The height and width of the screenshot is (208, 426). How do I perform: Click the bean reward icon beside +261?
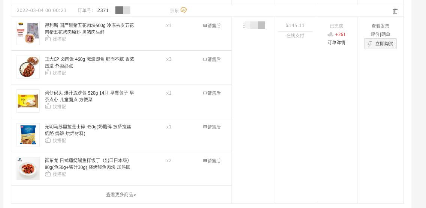click(x=330, y=35)
